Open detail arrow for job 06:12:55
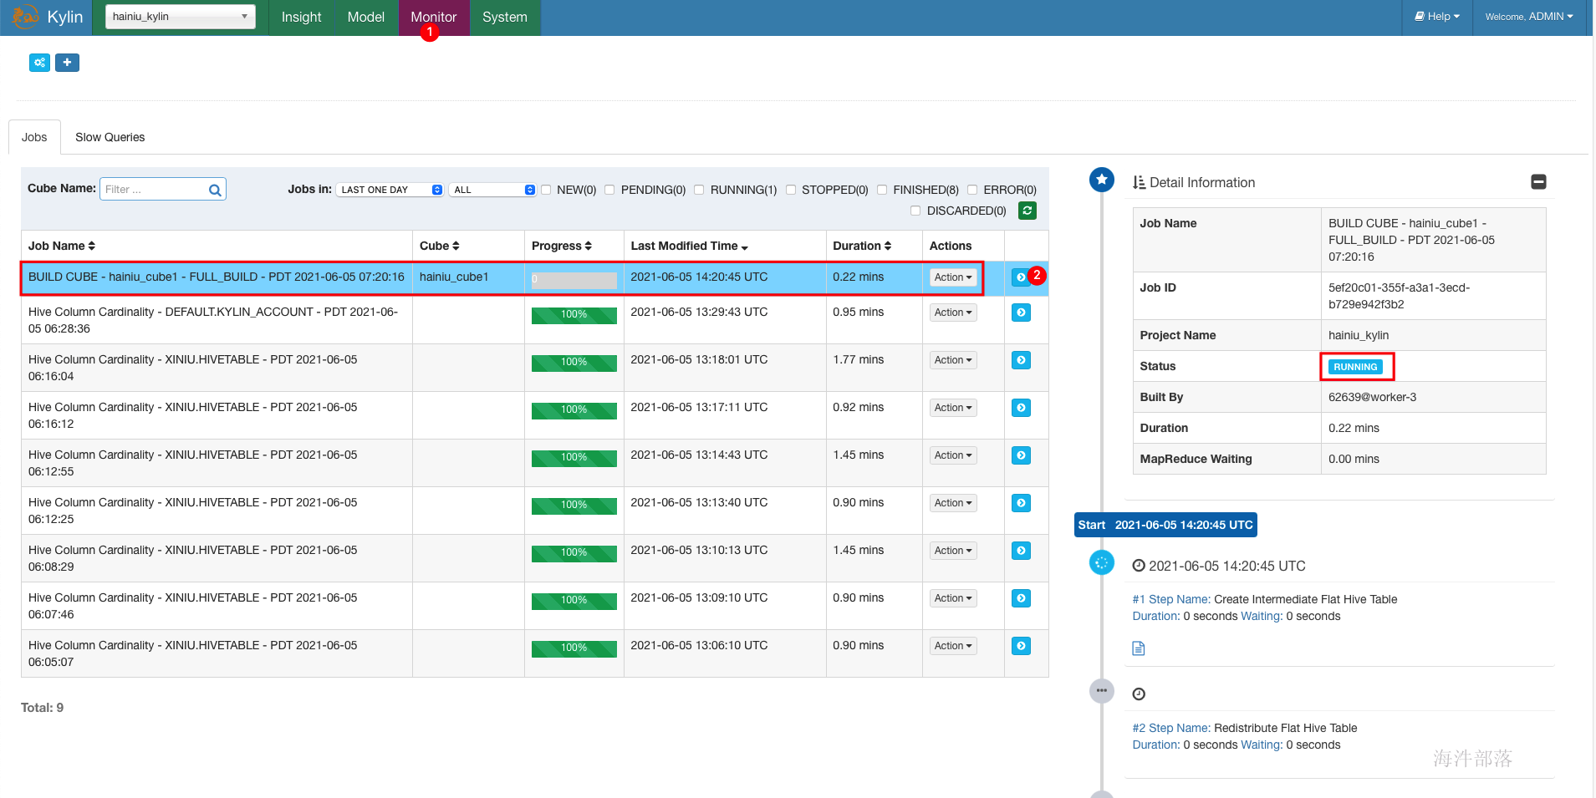1596x798 pixels. [1021, 455]
